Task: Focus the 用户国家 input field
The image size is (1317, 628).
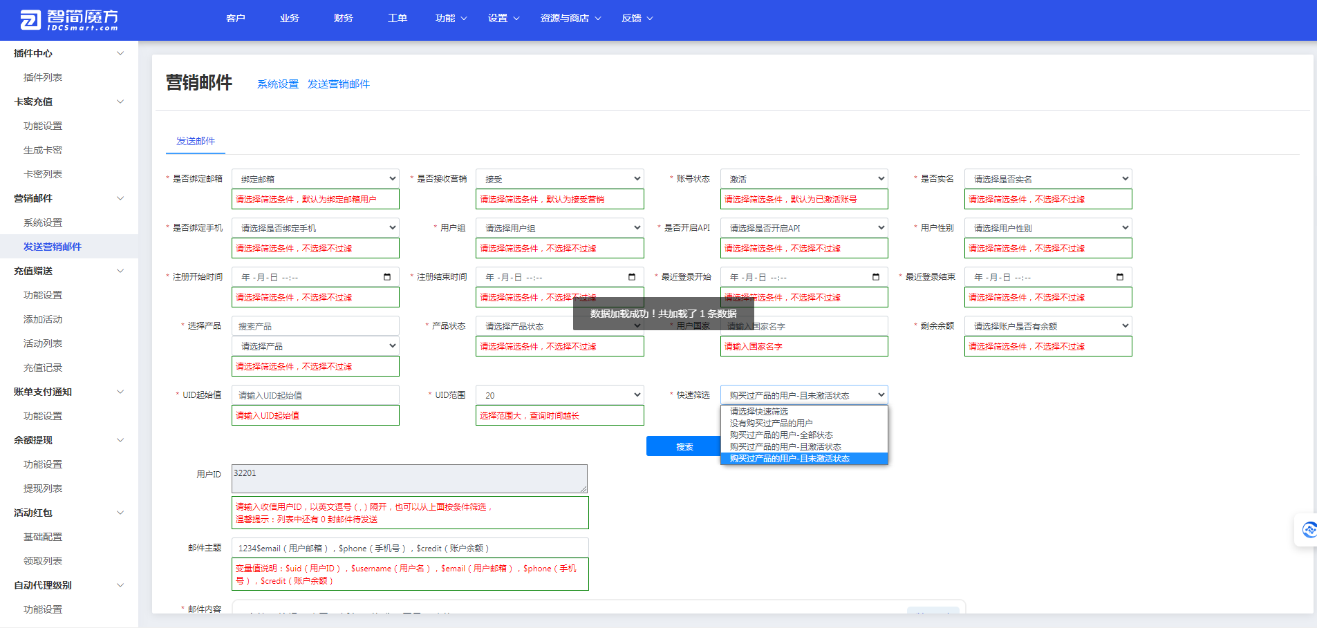Action: tap(804, 326)
